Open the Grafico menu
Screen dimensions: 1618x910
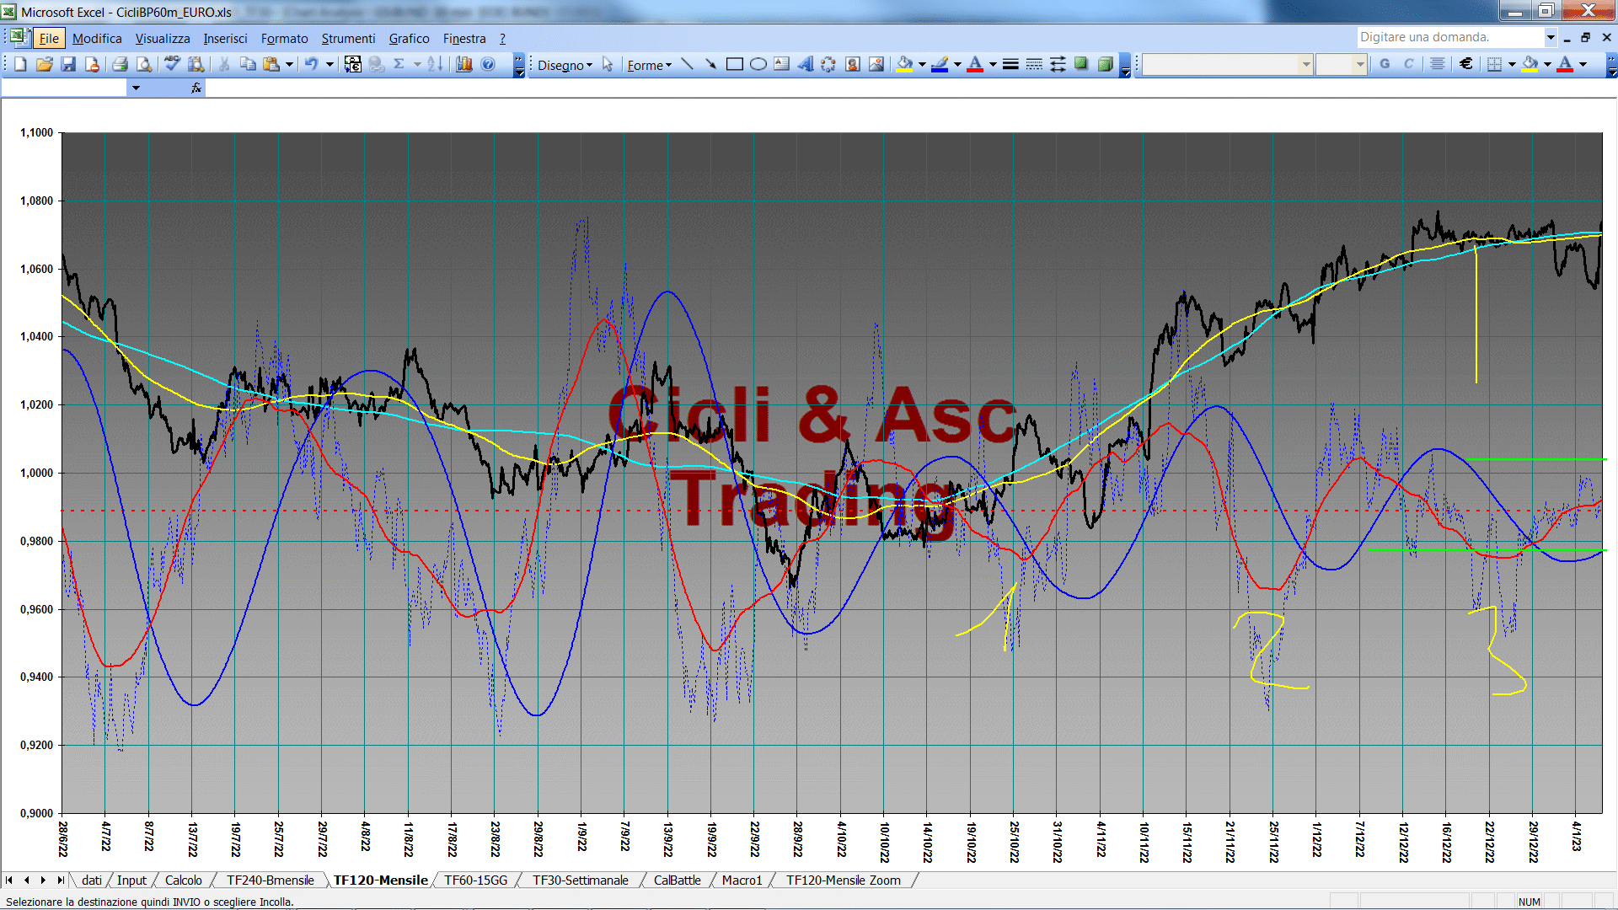pos(409,38)
